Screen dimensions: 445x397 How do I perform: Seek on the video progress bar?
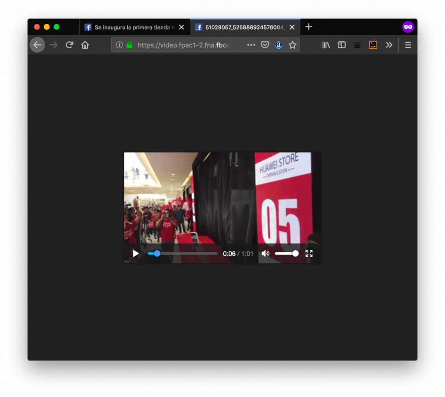(x=183, y=254)
